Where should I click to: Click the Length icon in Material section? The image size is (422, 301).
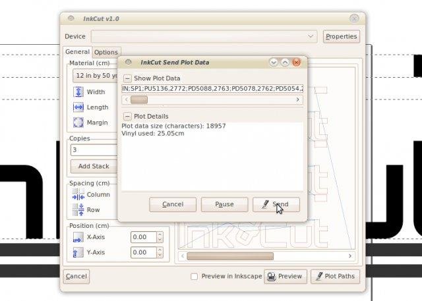click(x=78, y=107)
